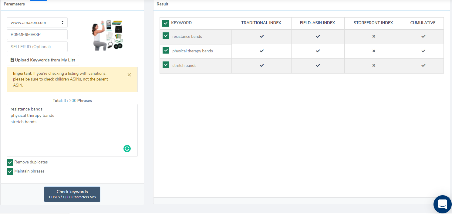Click cumulative checkmark for physical therapy bands
The width and height of the screenshot is (452, 214).
(423, 51)
